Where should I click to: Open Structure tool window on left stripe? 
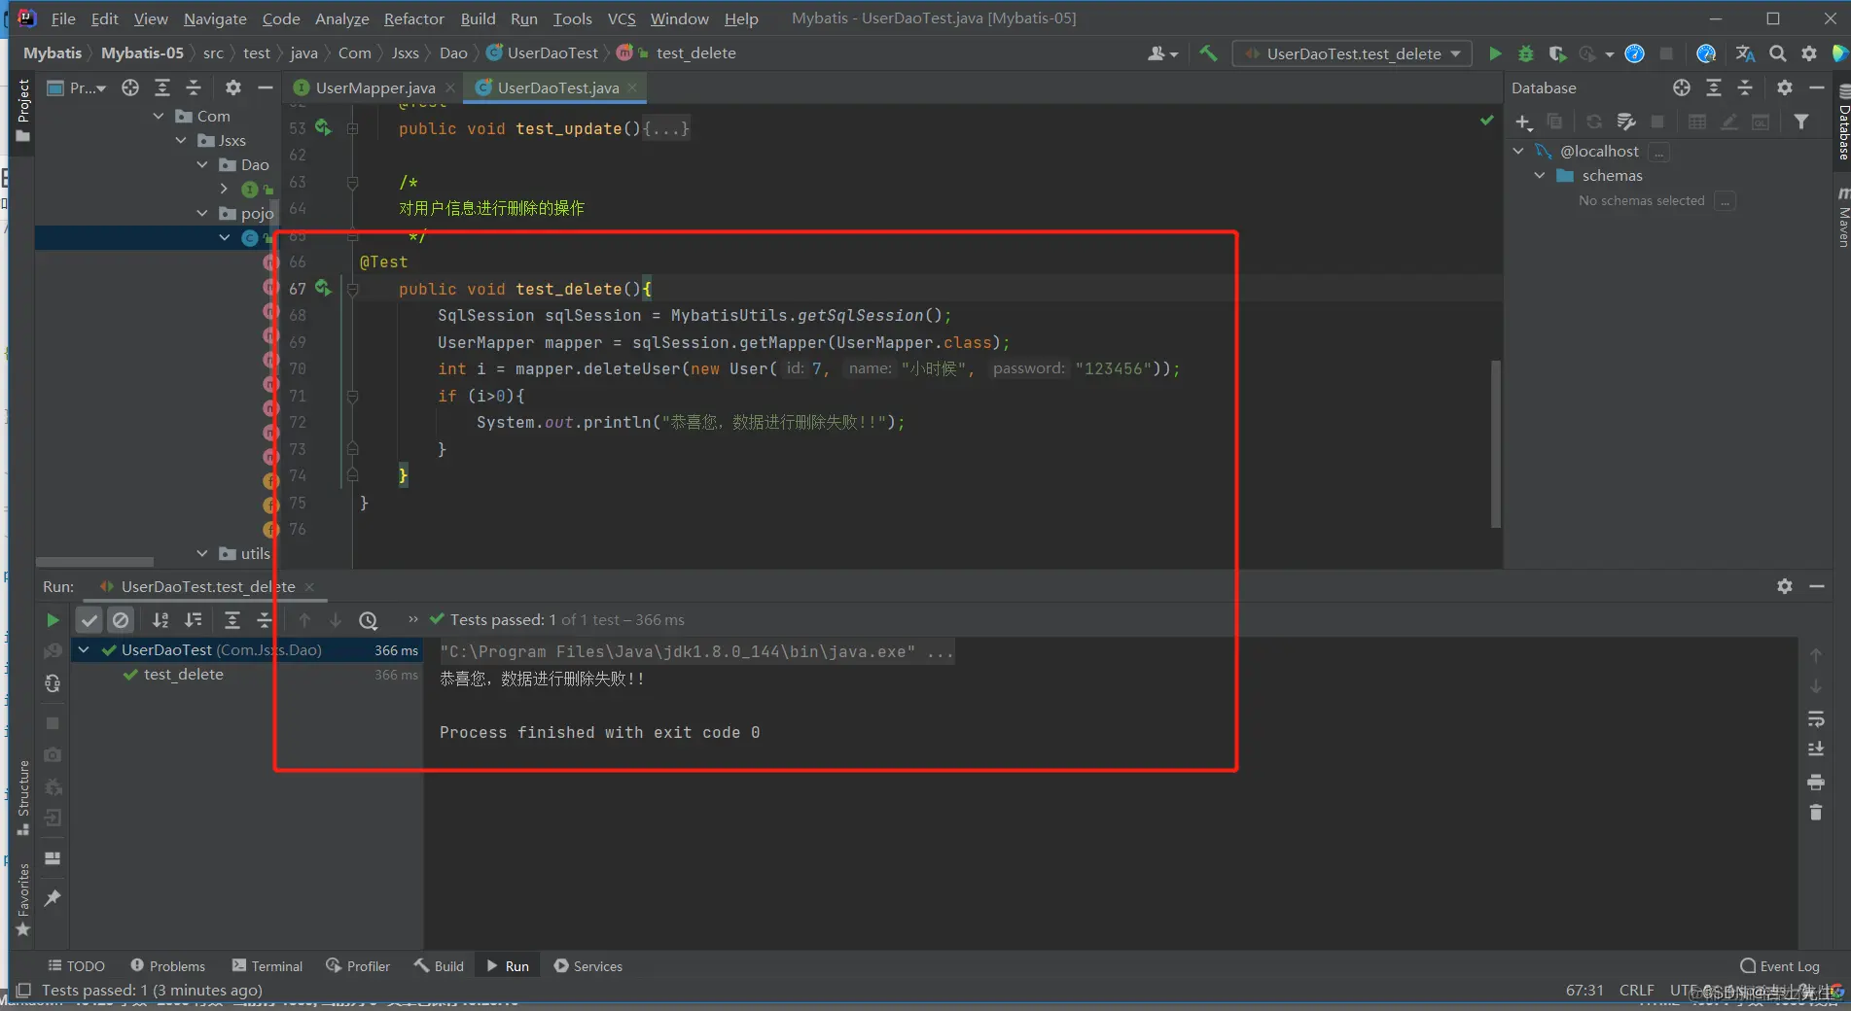point(23,797)
